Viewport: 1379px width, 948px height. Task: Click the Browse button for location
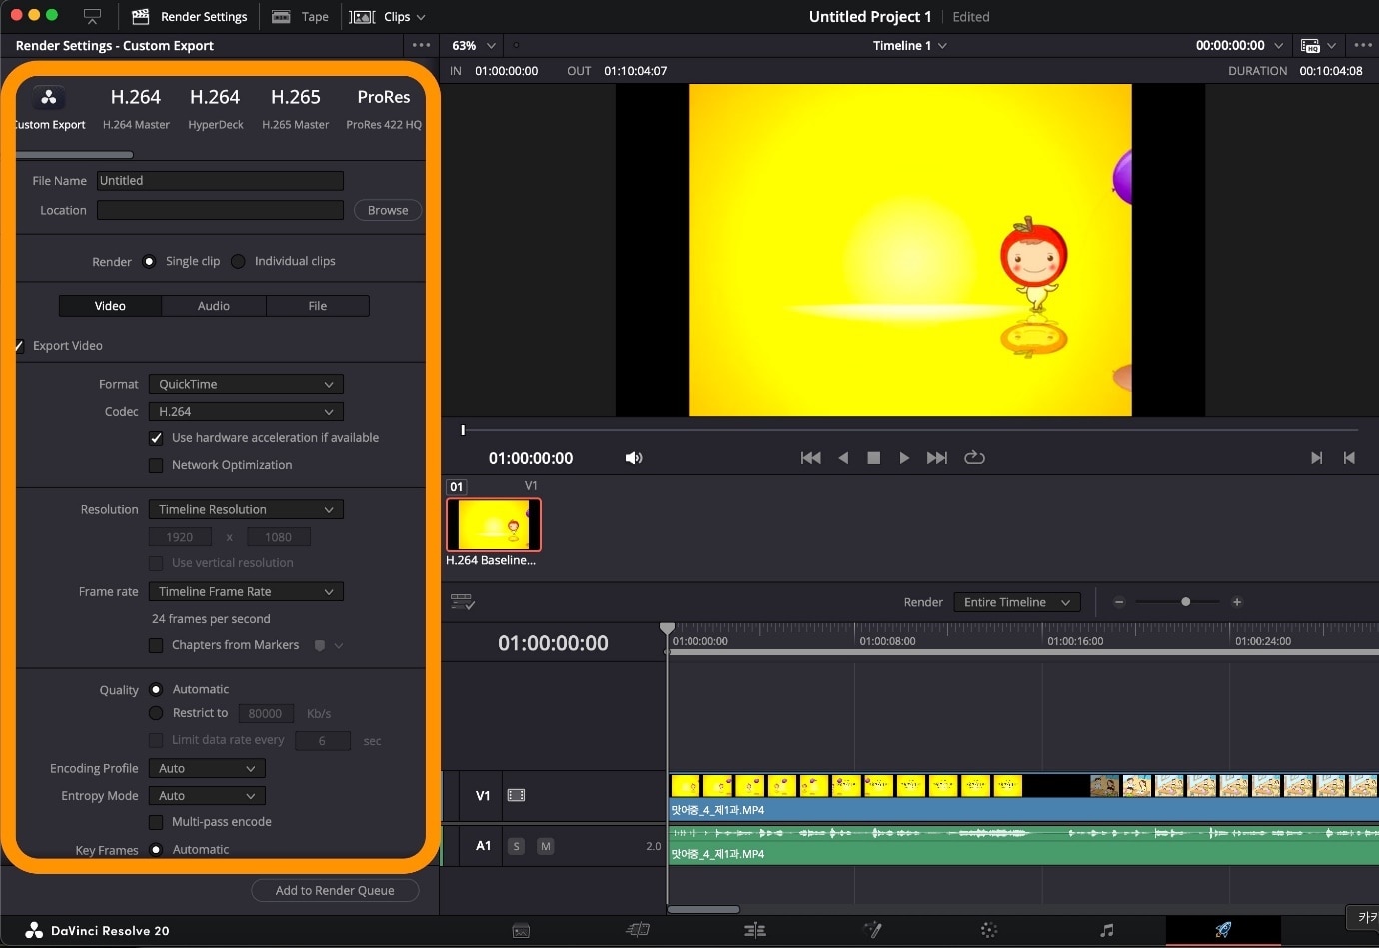388,210
